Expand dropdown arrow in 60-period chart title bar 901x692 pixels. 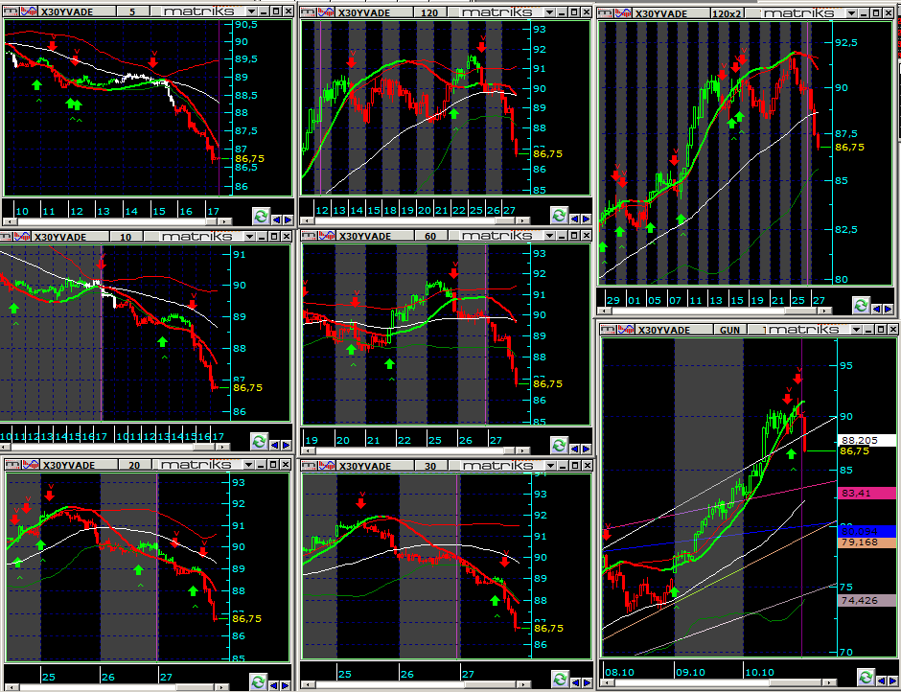pos(547,235)
